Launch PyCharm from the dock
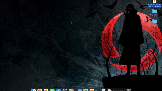The width and height of the screenshot is (162, 91). [x=86, y=90]
